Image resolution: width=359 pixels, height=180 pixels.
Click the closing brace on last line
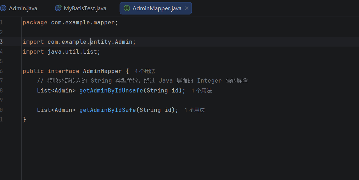(24, 119)
